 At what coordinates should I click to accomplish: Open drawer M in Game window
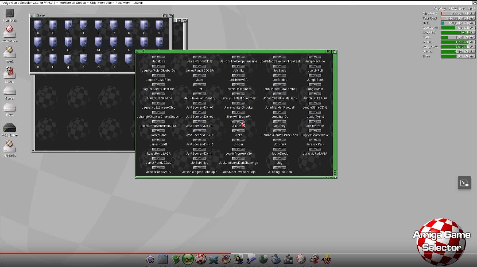click(98, 44)
